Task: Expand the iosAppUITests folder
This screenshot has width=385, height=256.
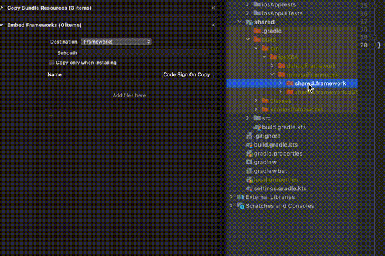Action: click(249, 13)
